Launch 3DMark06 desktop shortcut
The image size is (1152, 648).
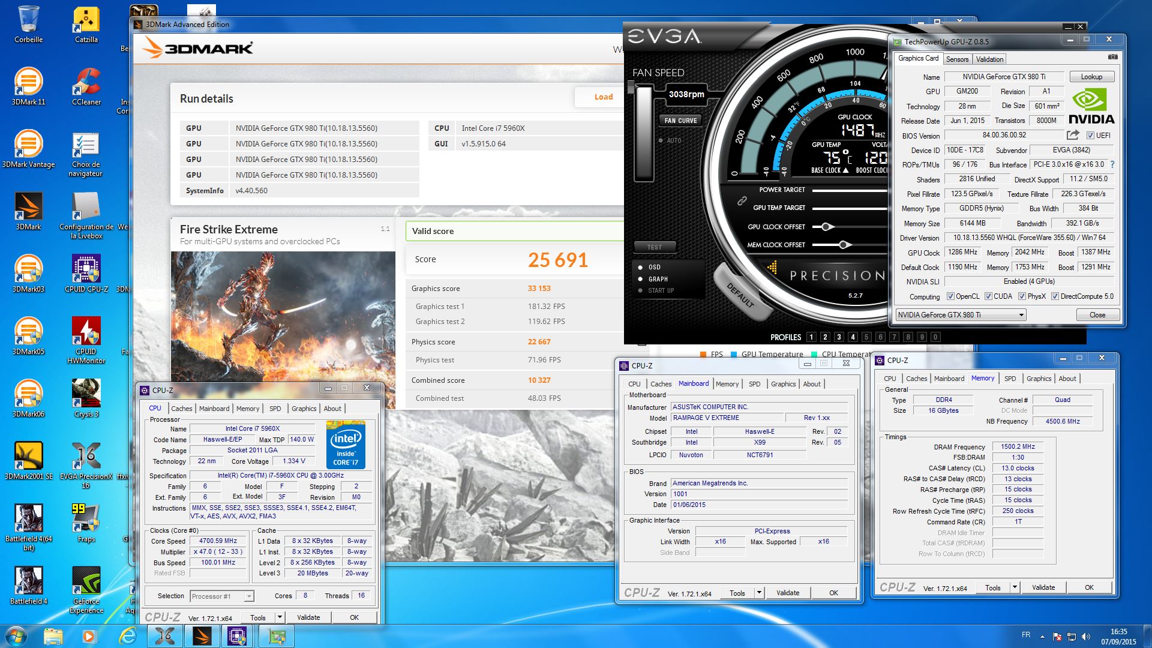tap(28, 399)
